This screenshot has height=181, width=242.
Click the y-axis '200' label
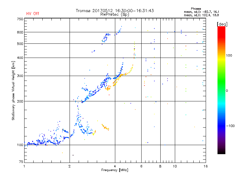20,101
